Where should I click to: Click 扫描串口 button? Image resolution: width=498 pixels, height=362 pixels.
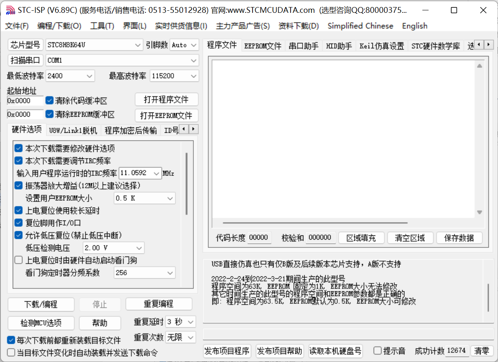(25, 60)
